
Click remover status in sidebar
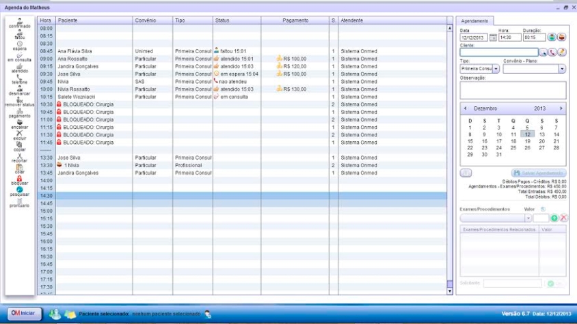tap(20, 100)
